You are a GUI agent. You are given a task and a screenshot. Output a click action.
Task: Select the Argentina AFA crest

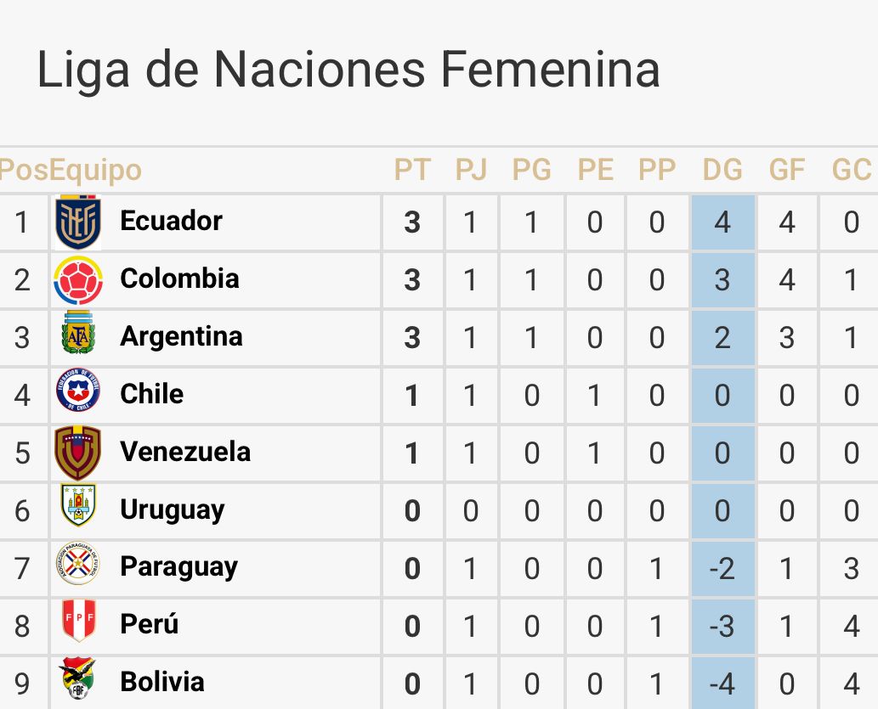[78, 337]
